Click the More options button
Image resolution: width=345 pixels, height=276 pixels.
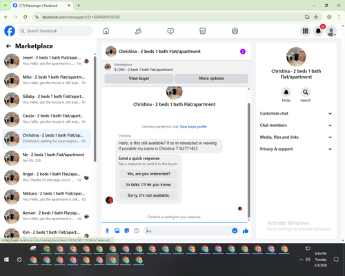211,79
